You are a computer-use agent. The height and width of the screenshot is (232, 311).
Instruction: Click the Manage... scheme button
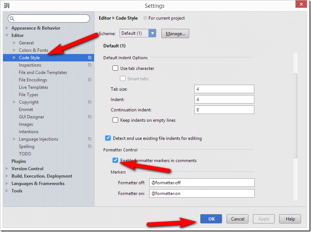tap(175, 34)
